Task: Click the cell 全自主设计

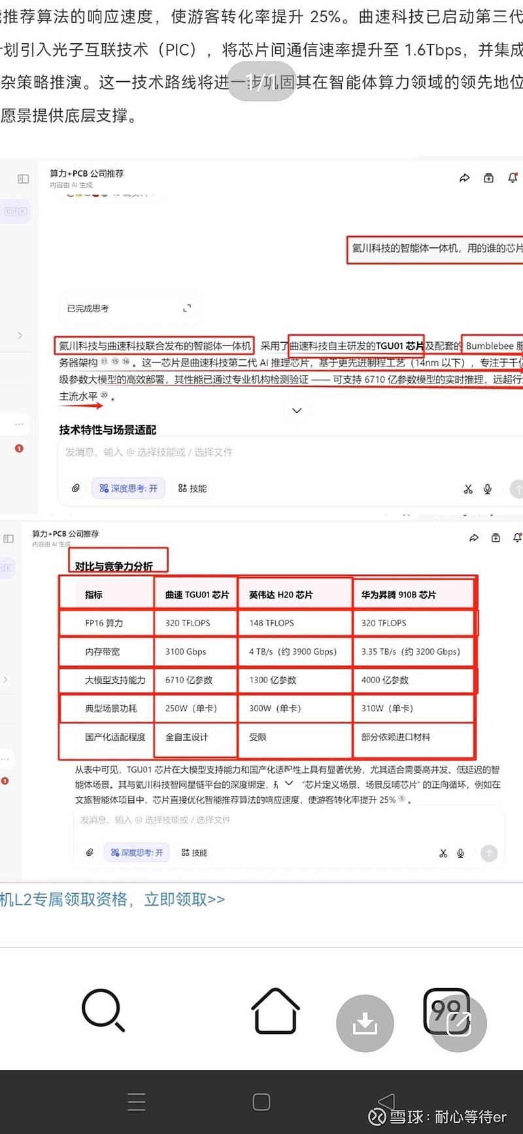Action: [186, 737]
